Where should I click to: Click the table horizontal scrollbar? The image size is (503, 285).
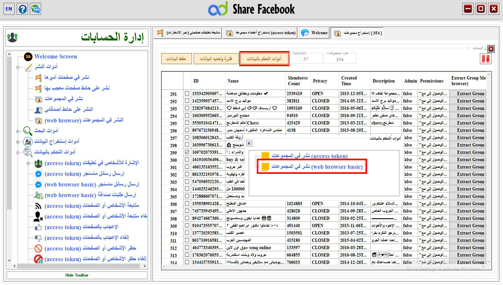tap(324, 266)
